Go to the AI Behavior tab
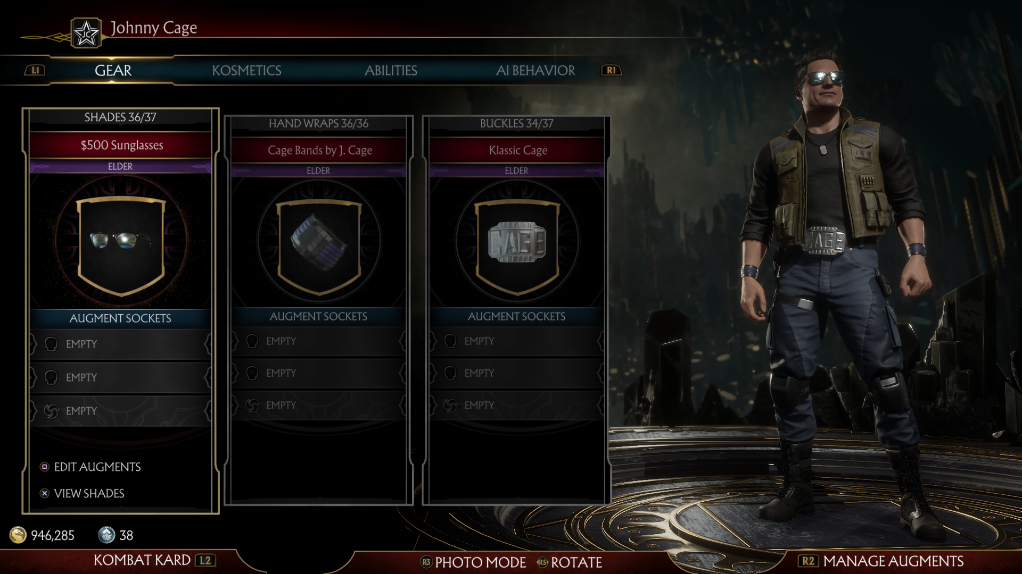 pyautogui.click(x=535, y=70)
